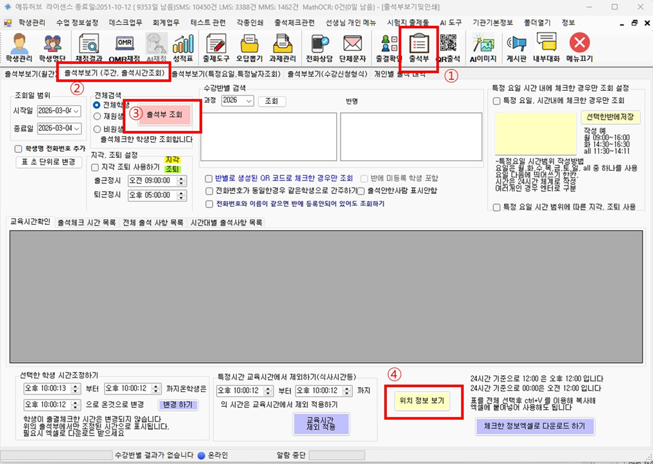Viewport: 653px width, 464px height.
Task: Expand the 시작일 date dropdown
Action: click(77, 111)
